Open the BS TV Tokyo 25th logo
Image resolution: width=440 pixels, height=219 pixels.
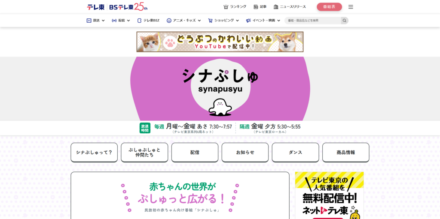click(128, 7)
